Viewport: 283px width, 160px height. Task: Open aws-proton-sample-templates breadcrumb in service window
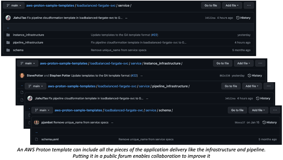pos(50,6)
